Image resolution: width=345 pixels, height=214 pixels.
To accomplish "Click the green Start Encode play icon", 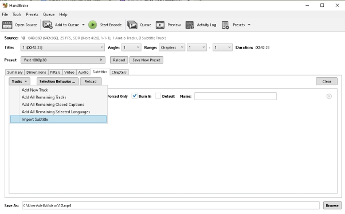I will tap(93, 25).
